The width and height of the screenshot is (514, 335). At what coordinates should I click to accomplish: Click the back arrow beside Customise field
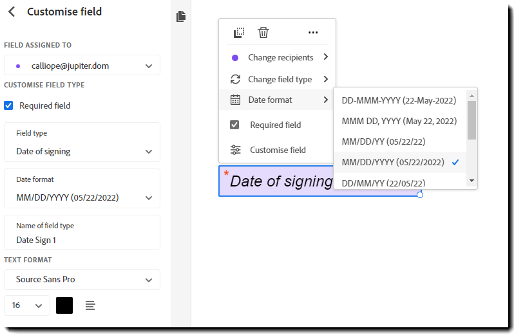[x=12, y=12]
